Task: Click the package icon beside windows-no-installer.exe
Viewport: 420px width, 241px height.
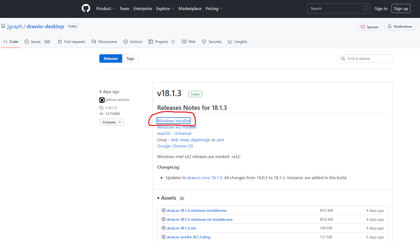Action: tap(163, 219)
